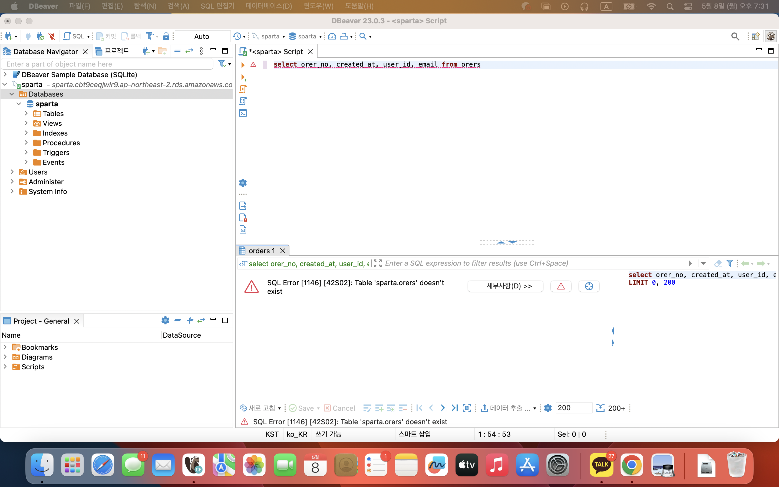Viewport: 779px width, 487px height.
Task: Open KakaoTalk from the Dock
Action: click(601, 465)
